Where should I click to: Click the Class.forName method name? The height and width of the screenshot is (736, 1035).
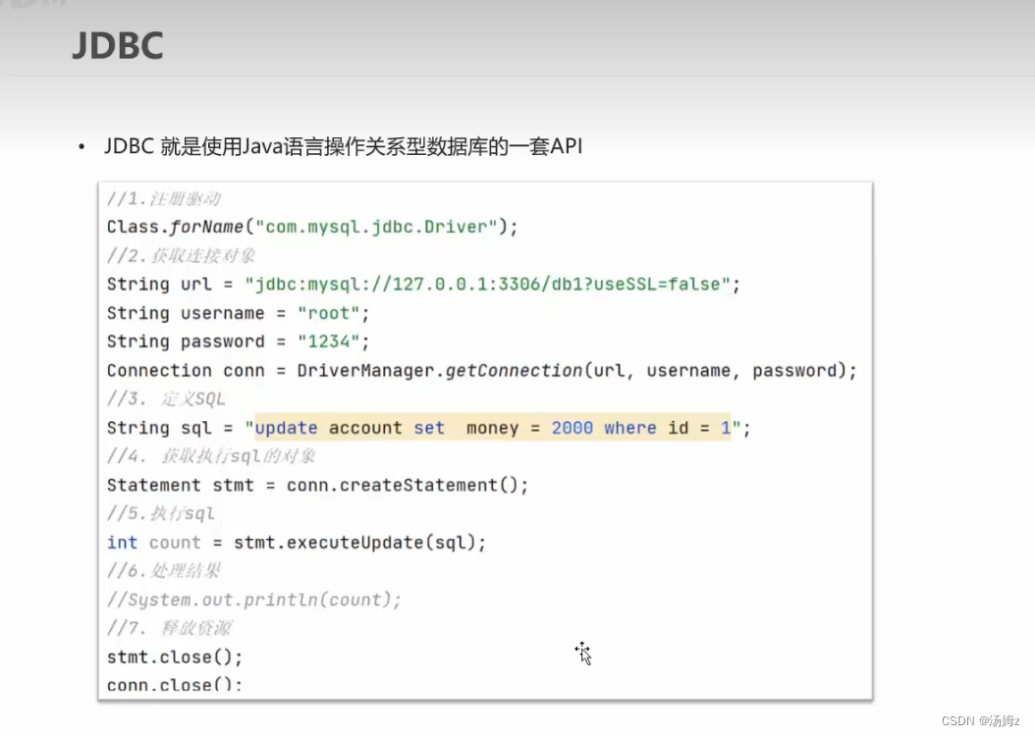coord(207,227)
